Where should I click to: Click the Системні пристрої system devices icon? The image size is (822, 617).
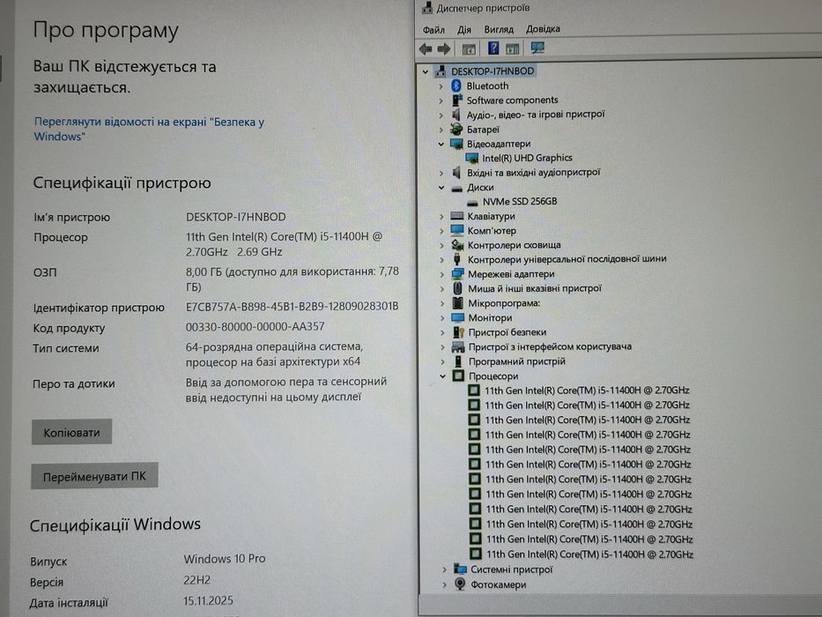pos(460,569)
